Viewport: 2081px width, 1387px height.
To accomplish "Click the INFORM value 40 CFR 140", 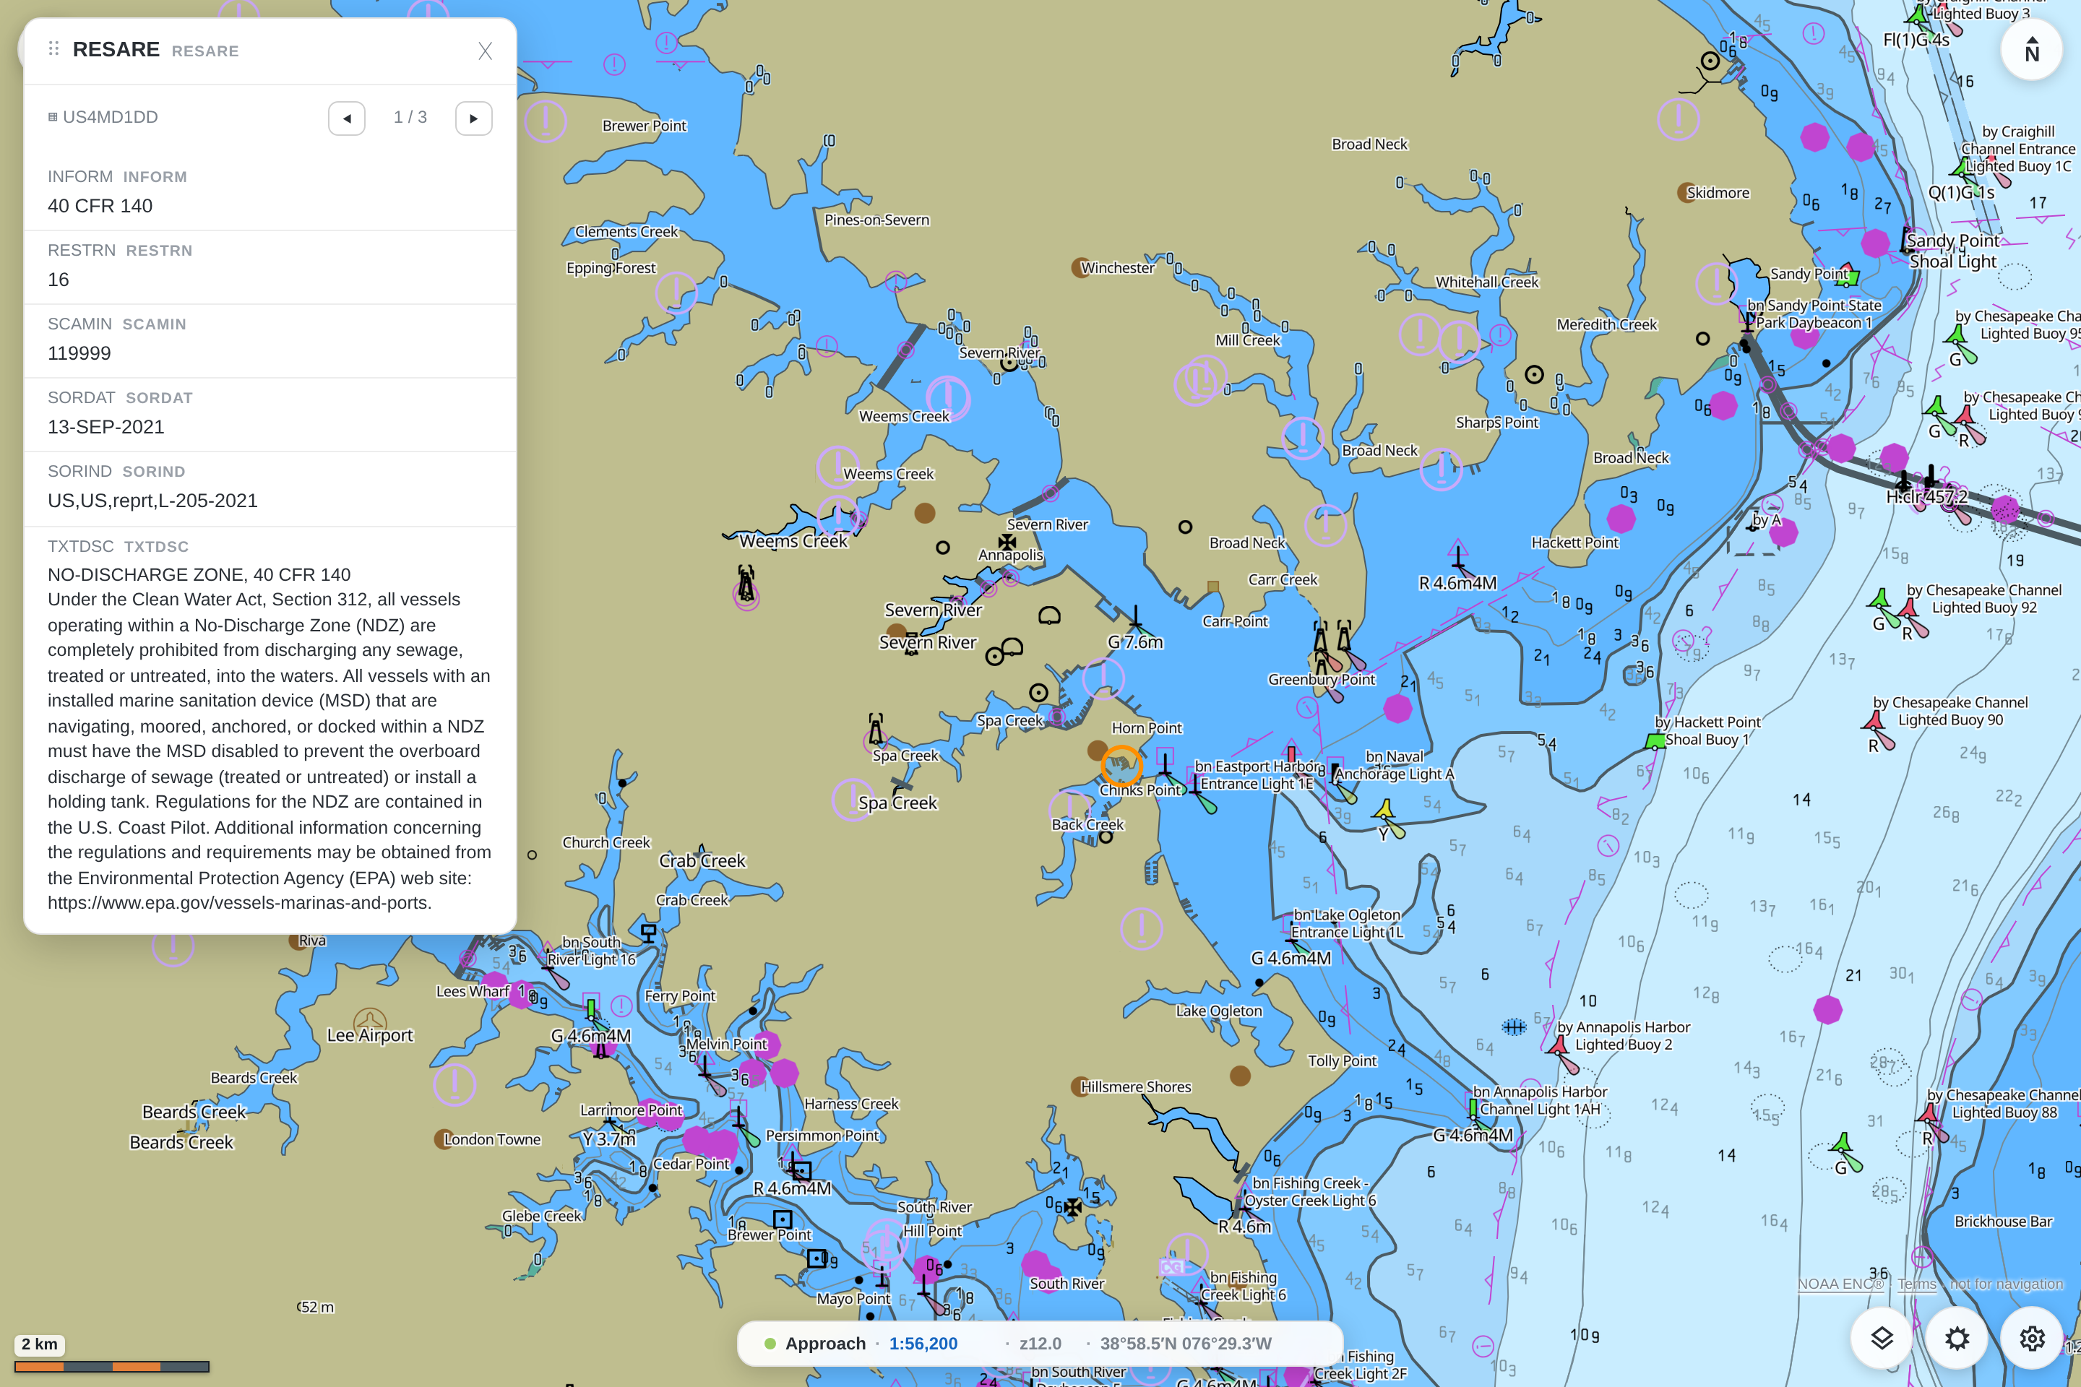I will pos(100,206).
